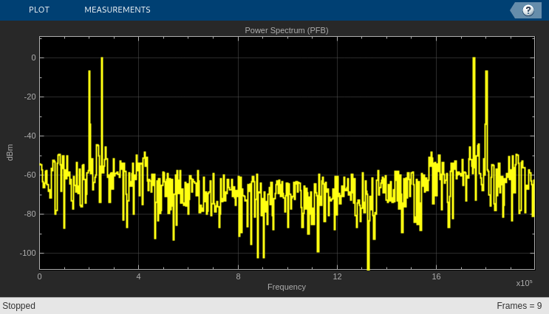Viewport: 549px width, 314px height.
Task: Click the 8 x-axis tick label
Action: coord(238,276)
